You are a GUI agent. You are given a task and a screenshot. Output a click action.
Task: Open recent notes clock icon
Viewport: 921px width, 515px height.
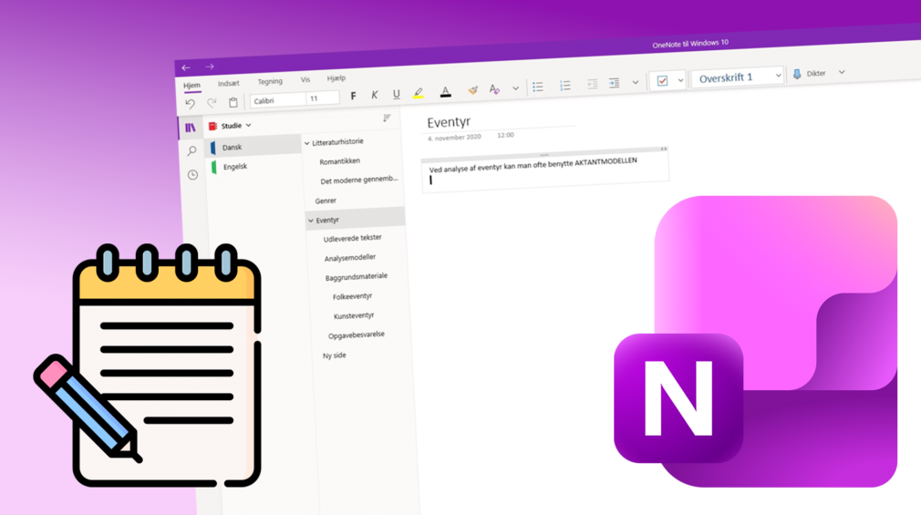pos(192,175)
